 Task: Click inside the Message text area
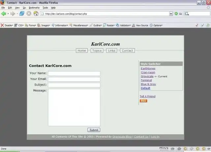point(74,107)
